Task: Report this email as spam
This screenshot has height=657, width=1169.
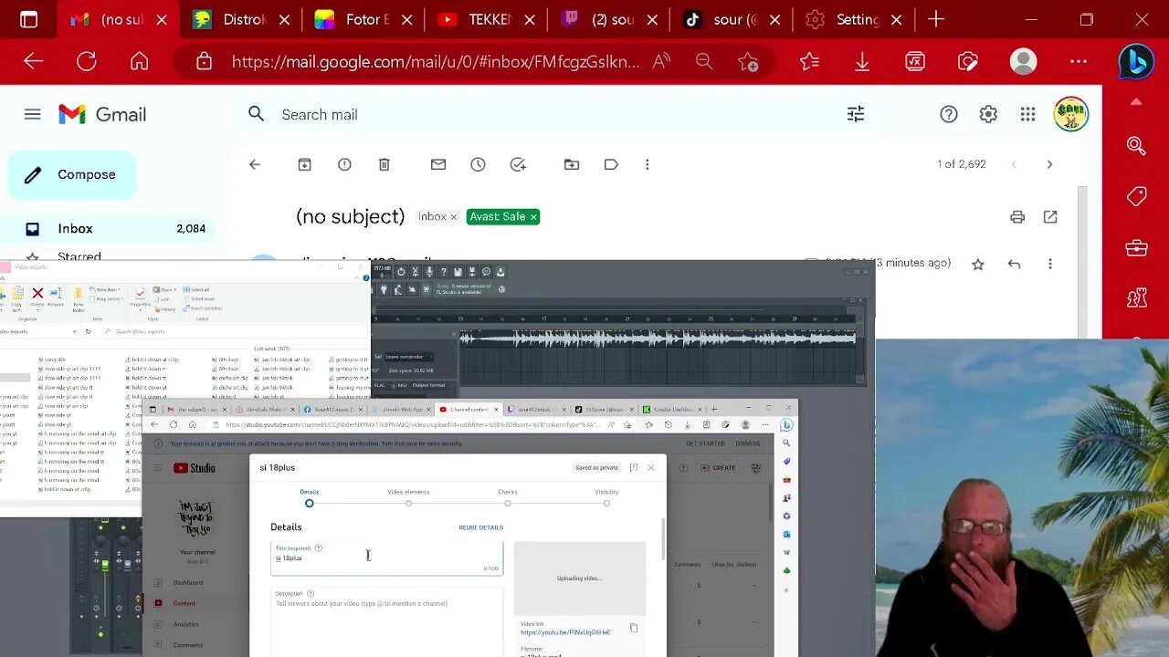Action: click(x=344, y=164)
